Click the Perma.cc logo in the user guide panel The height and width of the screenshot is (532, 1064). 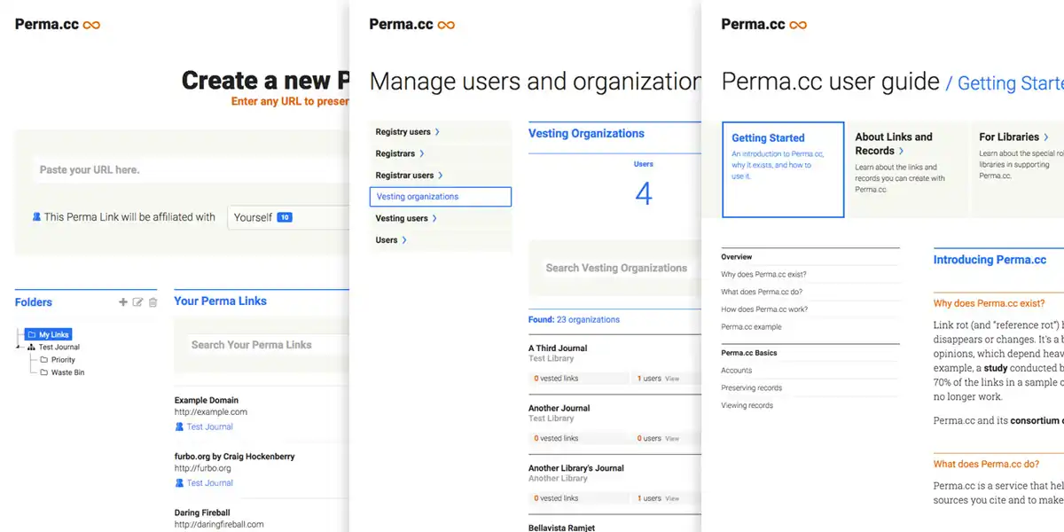(x=764, y=25)
